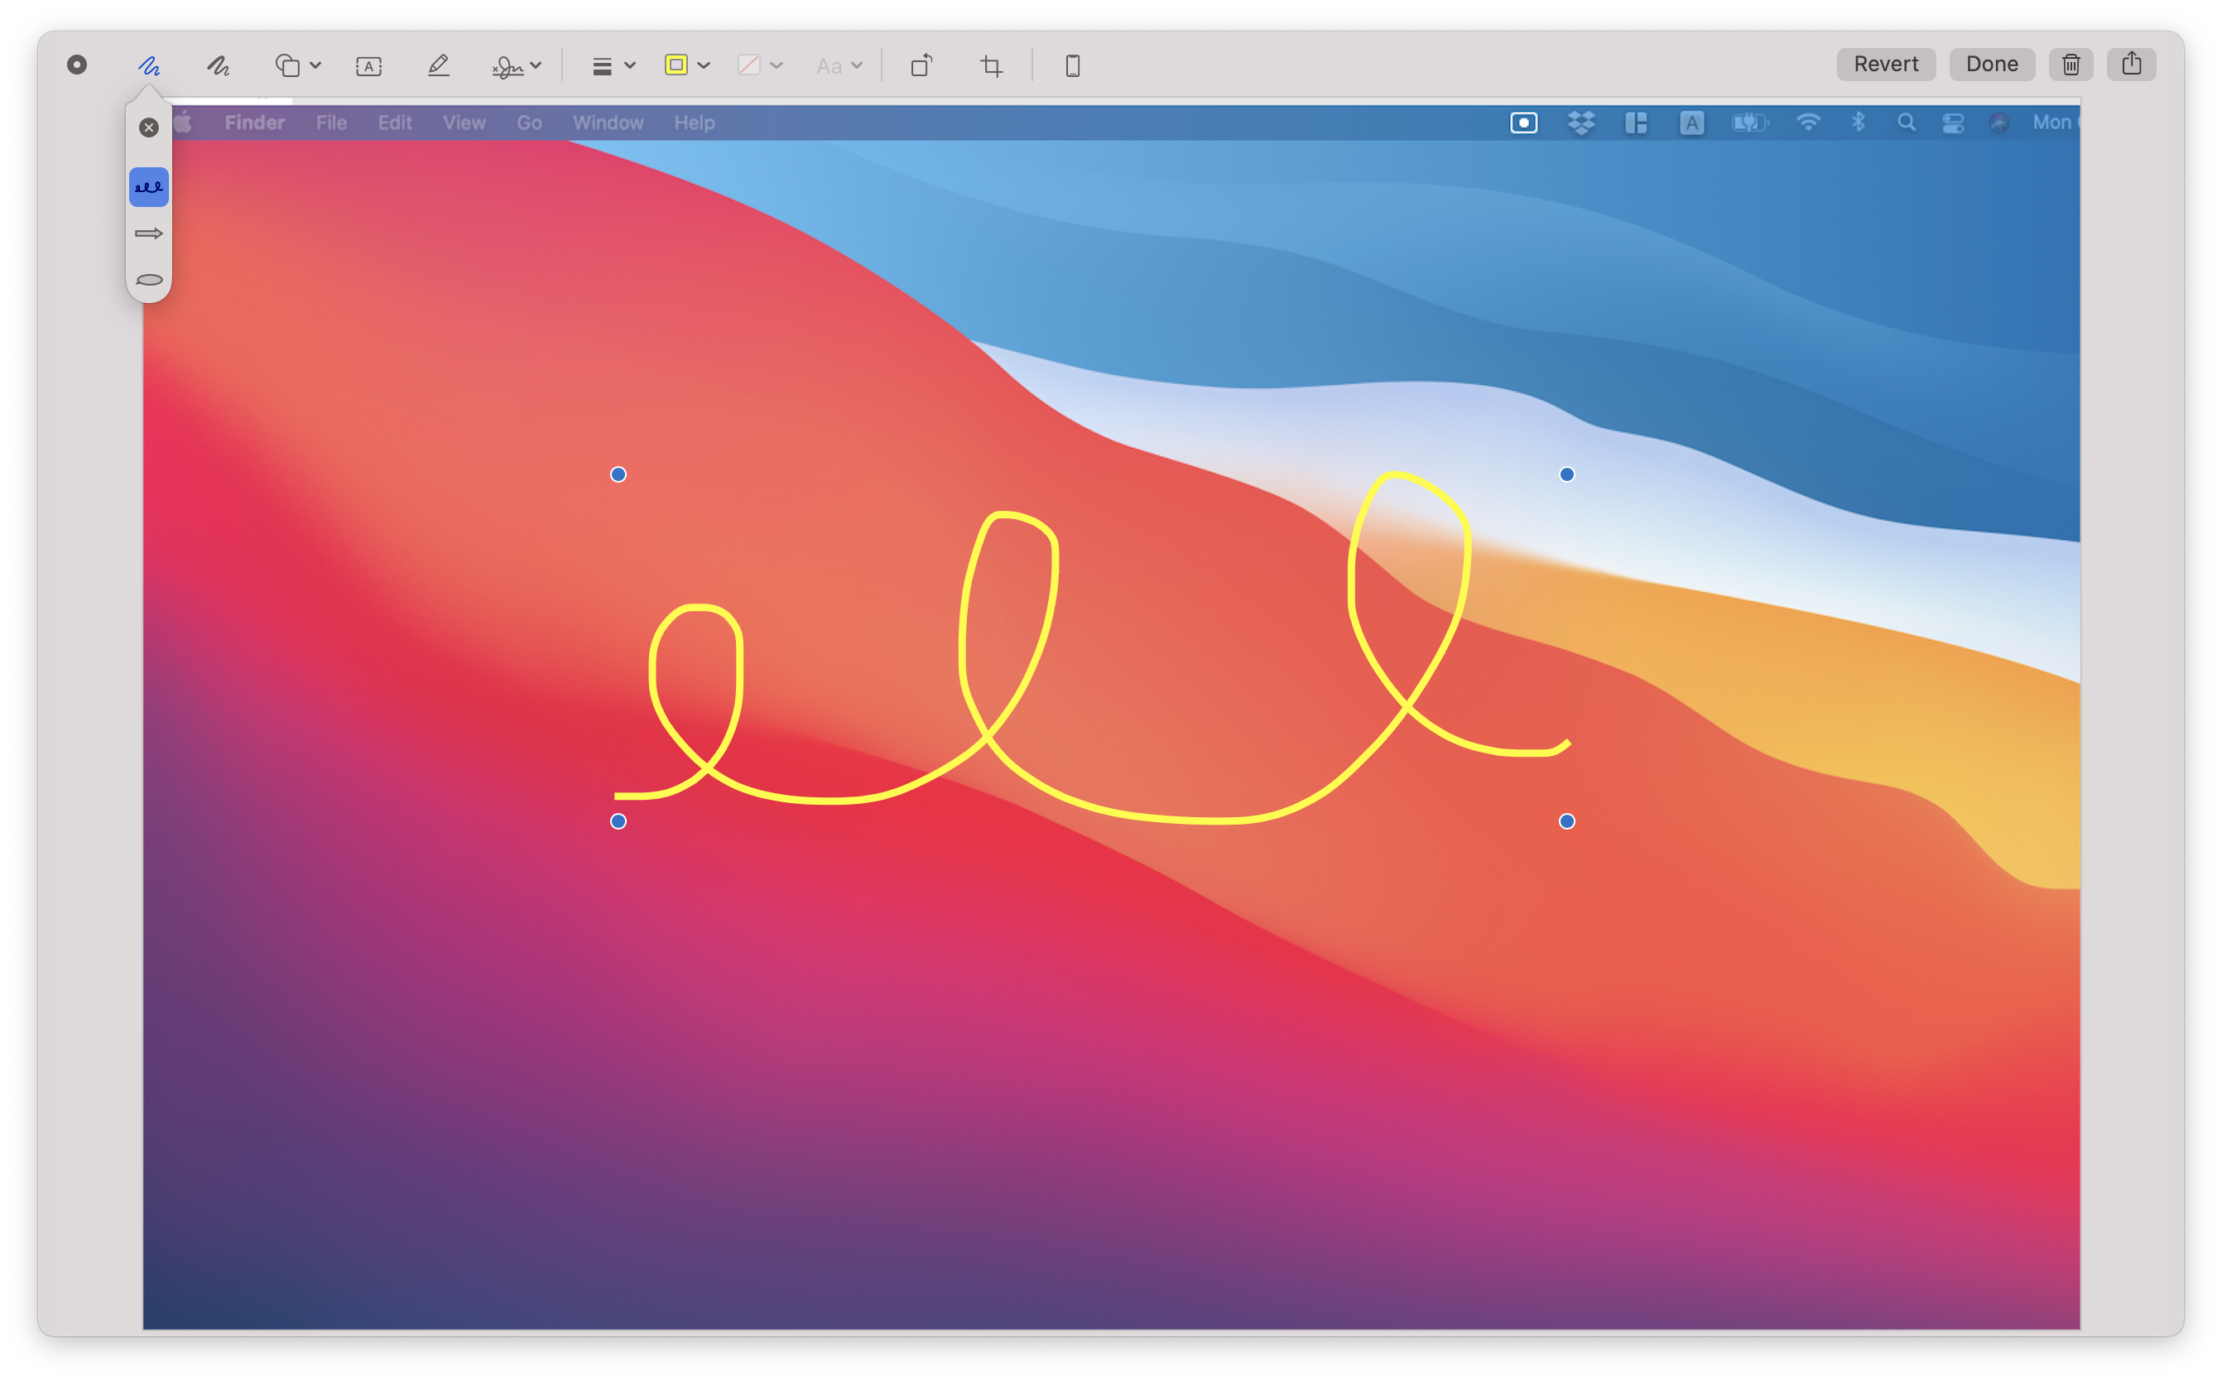Click the iPhone annotate device icon
This screenshot has height=1381, width=2222.
tap(1073, 65)
